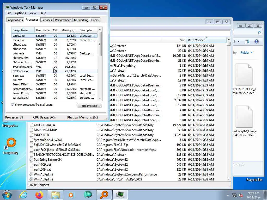Select the INDEX.BTR file row
Viewport: 267px width, 200px height.
pyautogui.click(x=128, y=135)
